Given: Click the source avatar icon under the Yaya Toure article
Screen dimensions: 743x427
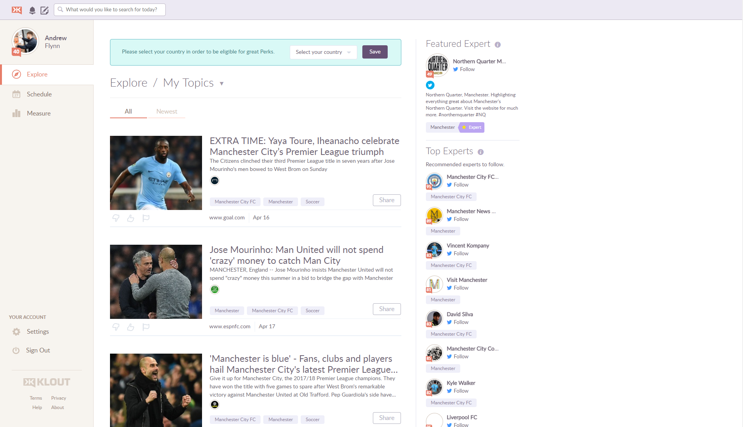Looking at the screenshot, I should click(215, 180).
